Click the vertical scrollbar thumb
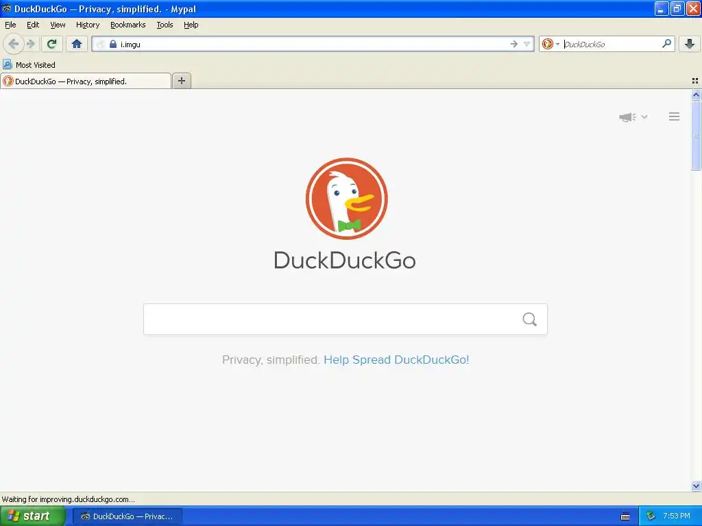Viewport: 702px width, 526px height. click(x=696, y=136)
